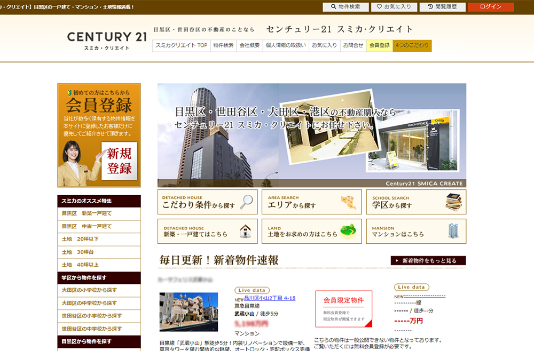The width and height of the screenshot is (534, 351).
Task: Open 目黒区 中古一戸建て sidebar link
Action: click(99, 227)
